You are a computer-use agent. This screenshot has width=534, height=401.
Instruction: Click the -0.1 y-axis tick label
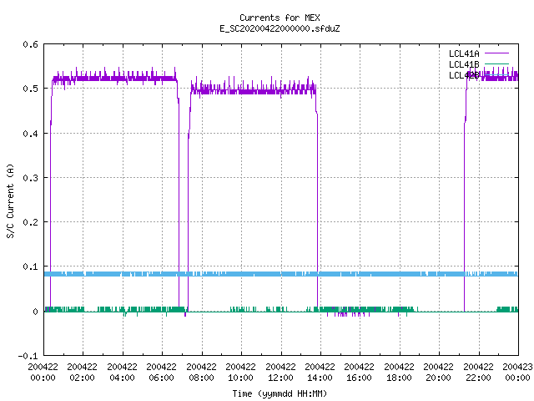[x=28, y=356]
